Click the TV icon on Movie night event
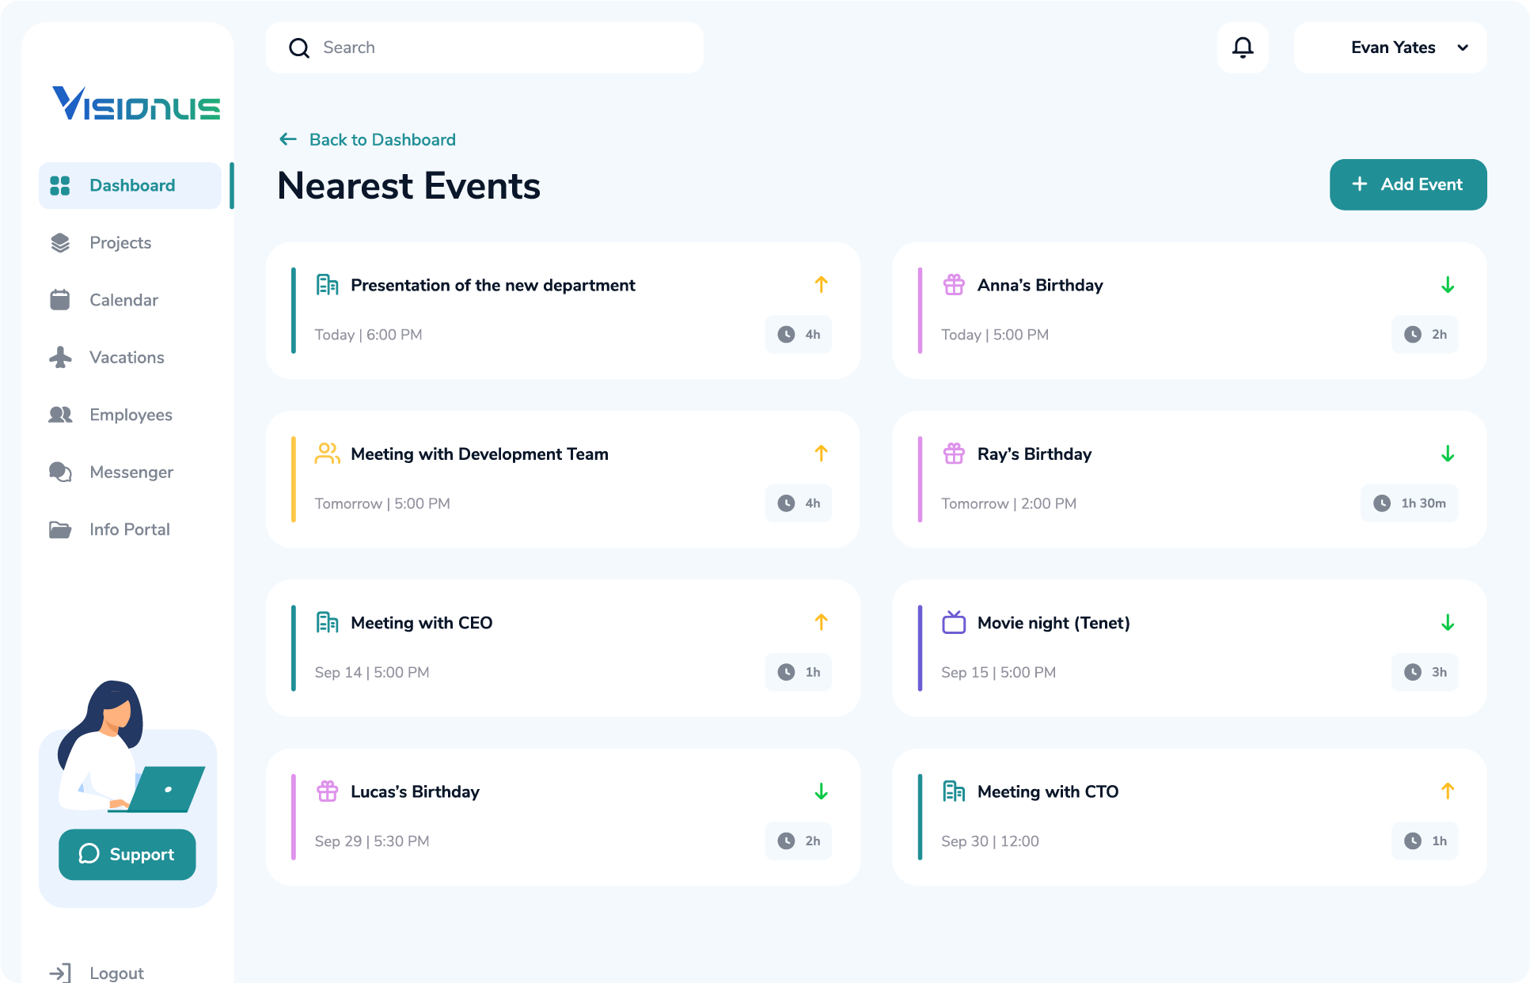Viewport: 1530px width, 983px height. click(954, 622)
